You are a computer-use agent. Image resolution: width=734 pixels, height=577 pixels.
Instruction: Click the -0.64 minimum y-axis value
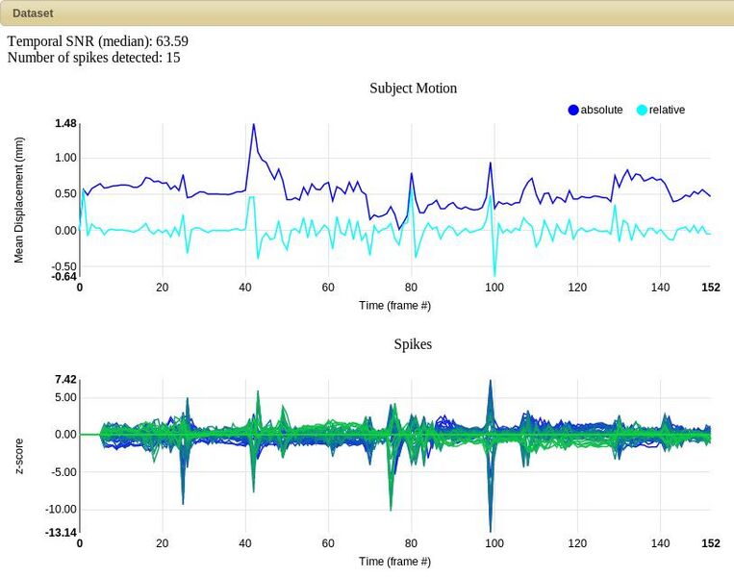point(64,277)
